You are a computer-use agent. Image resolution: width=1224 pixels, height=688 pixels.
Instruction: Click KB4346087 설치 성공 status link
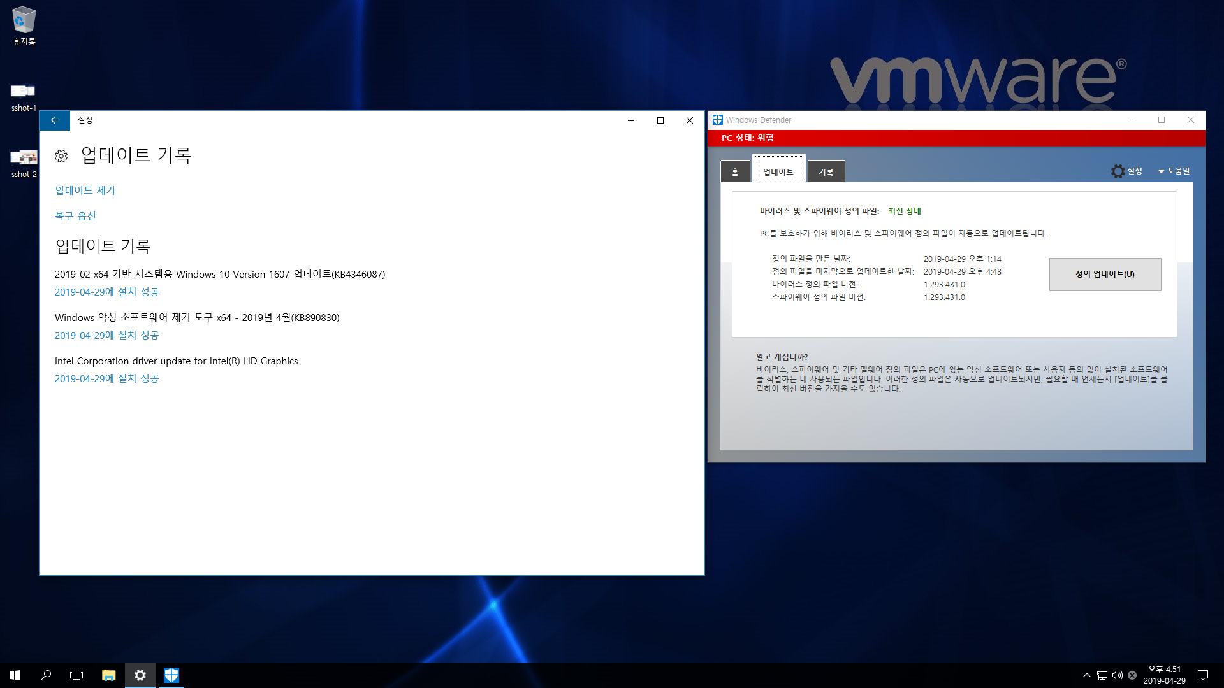(x=106, y=292)
